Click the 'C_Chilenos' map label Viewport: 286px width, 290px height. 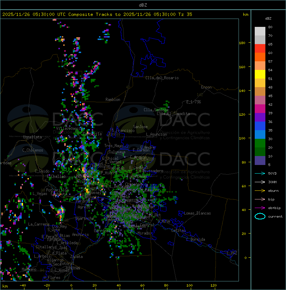click(x=33, y=150)
